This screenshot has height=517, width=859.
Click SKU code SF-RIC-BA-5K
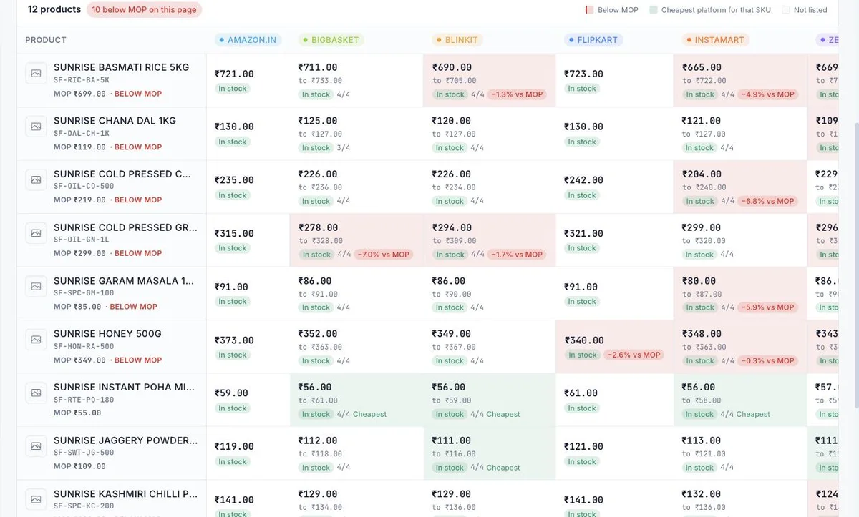point(82,80)
